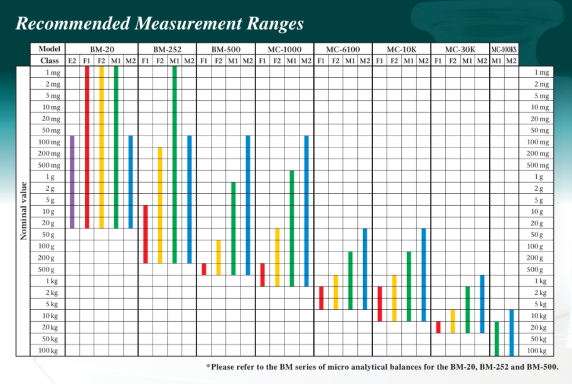
Task: Click the '50 mg' label in left column
Action: 51,130
